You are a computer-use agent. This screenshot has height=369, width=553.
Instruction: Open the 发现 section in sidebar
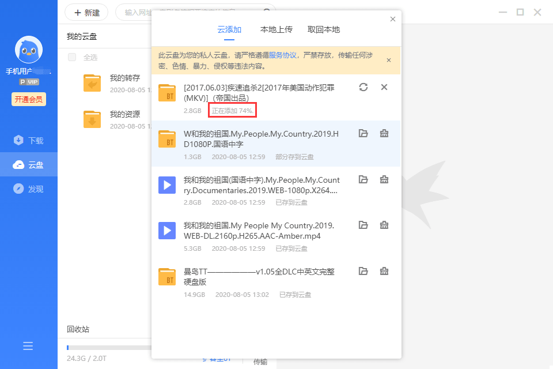29,189
